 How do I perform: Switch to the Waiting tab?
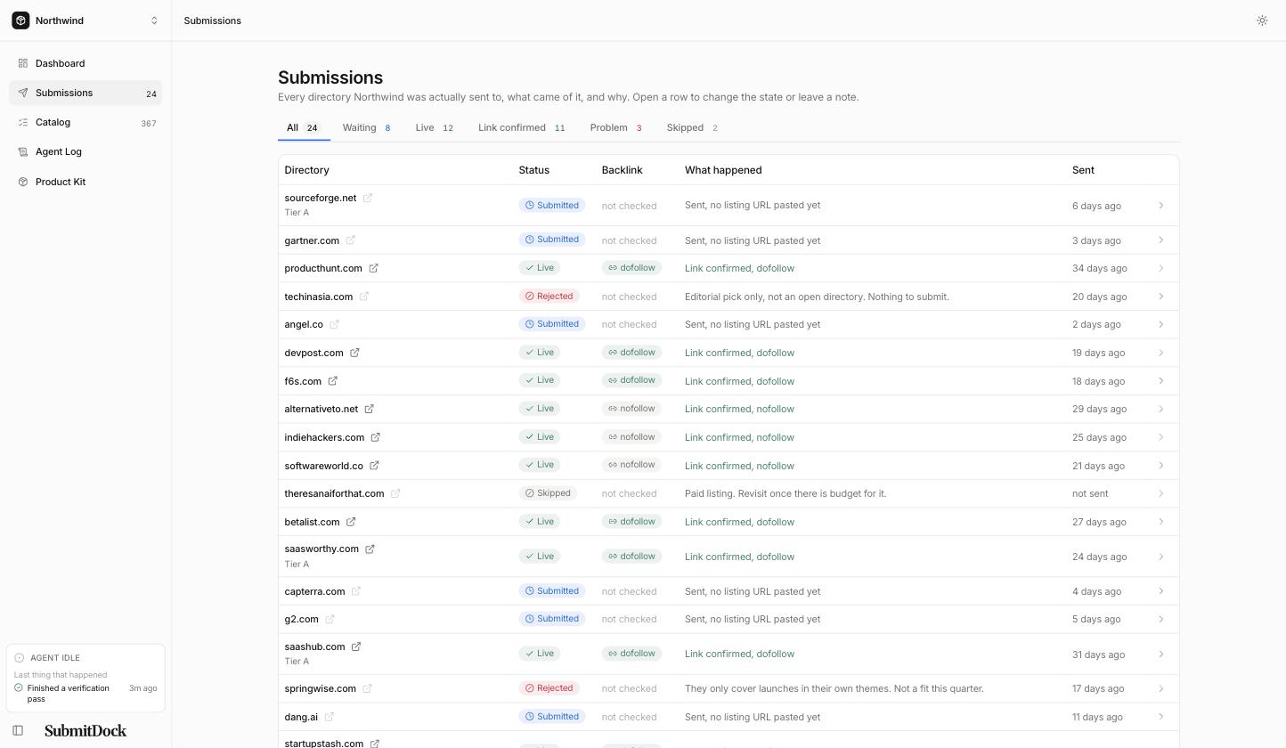tap(367, 128)
